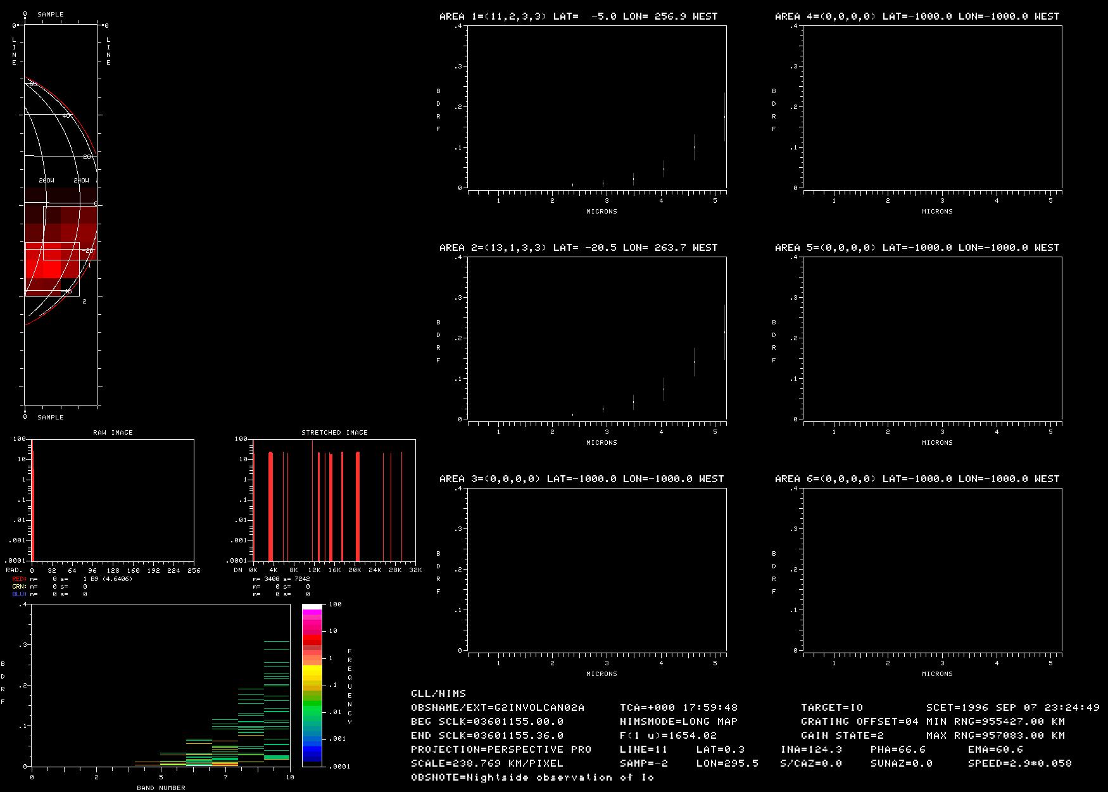Select the OBSNOTE Nightside observation of Io line
The image size is (1108, 792).
[532, 777]
